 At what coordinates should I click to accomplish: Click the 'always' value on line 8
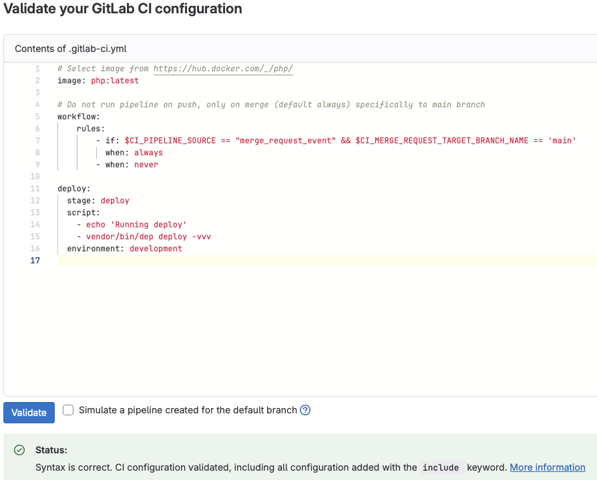click(x=148, y=153)
